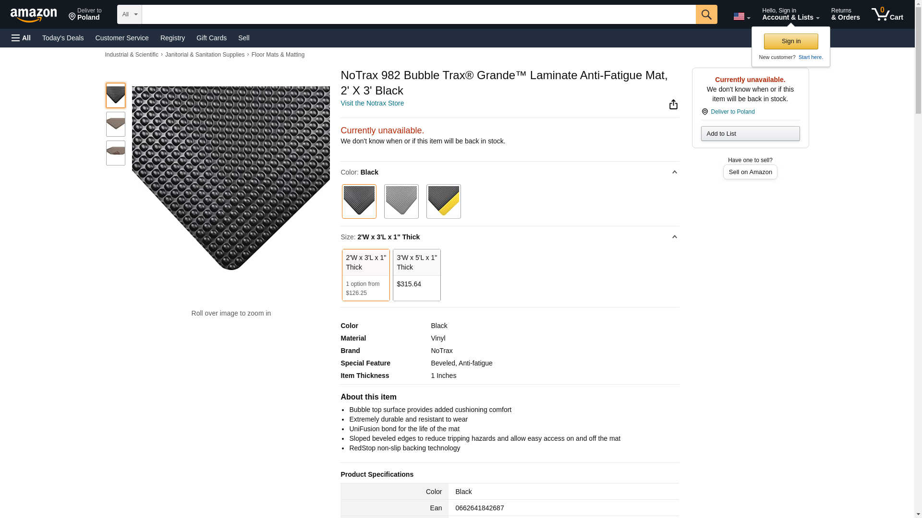922x518 pixels.
Task: Click the search text input field
Action: pyautogui.click(x=418, y=14)
